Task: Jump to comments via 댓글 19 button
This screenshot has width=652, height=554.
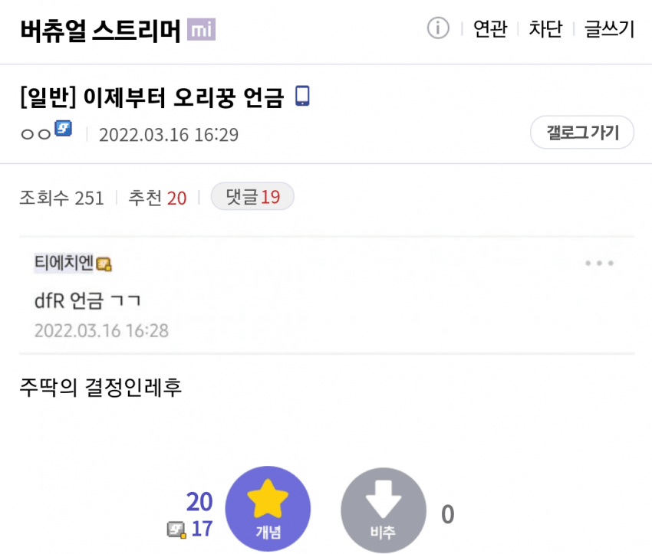Action: pos(252,196)
